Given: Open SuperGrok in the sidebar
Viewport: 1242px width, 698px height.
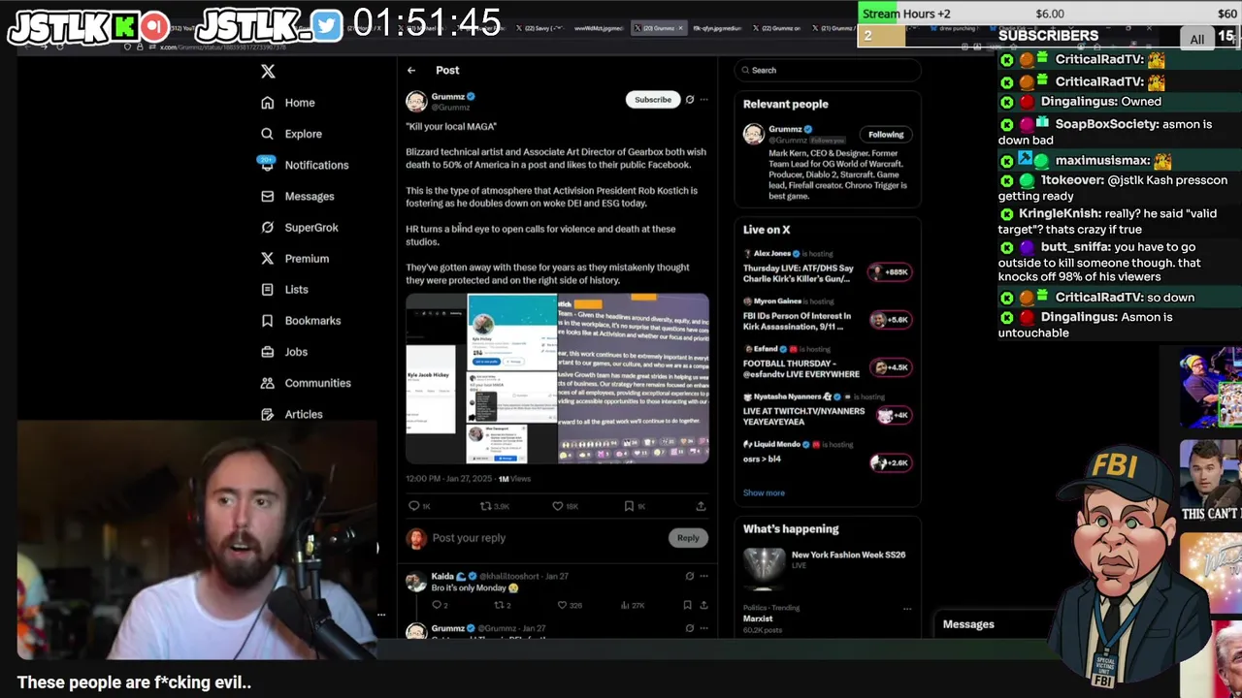Looking at the screenshot, I should 299,228.
